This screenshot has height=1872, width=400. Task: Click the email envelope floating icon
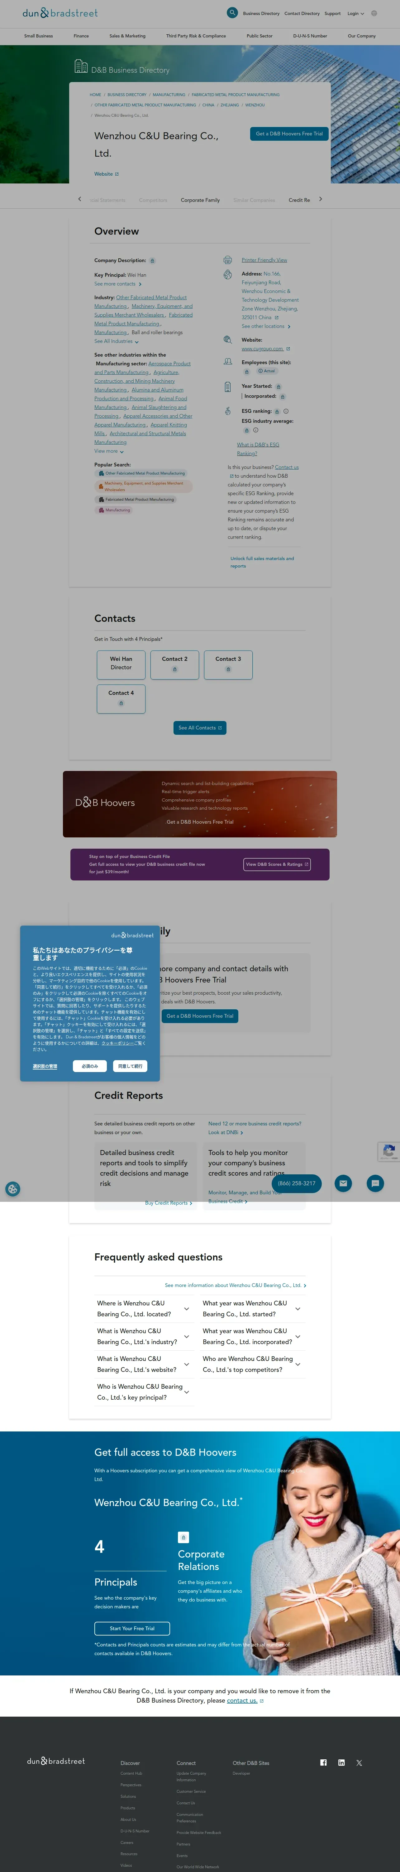343,1183
